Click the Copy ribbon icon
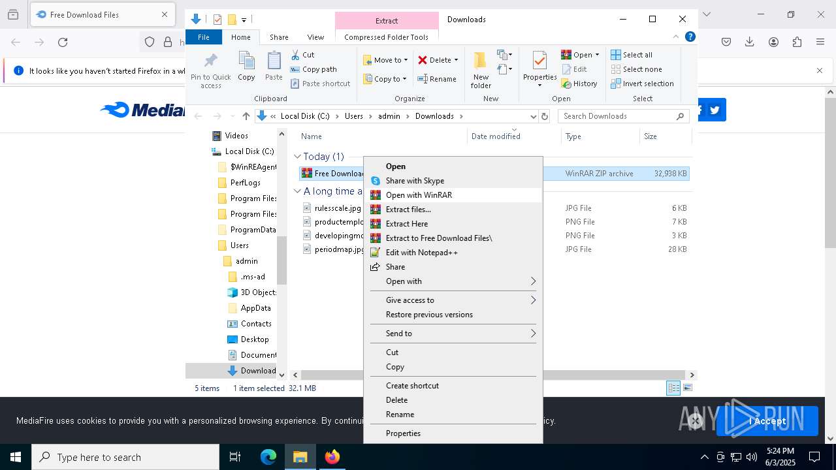The height and width of the screenshot is (470, 836). pyautogui.click(x=246, y=67)
